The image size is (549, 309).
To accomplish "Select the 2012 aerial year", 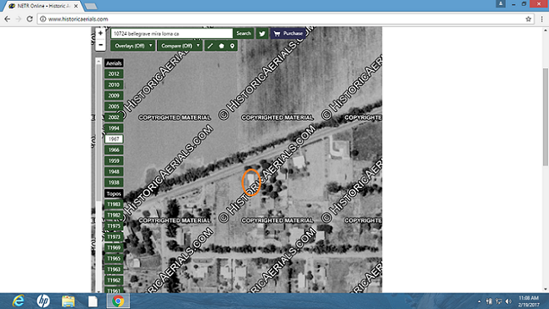I will pyautogui.click(x=113, y=74).
